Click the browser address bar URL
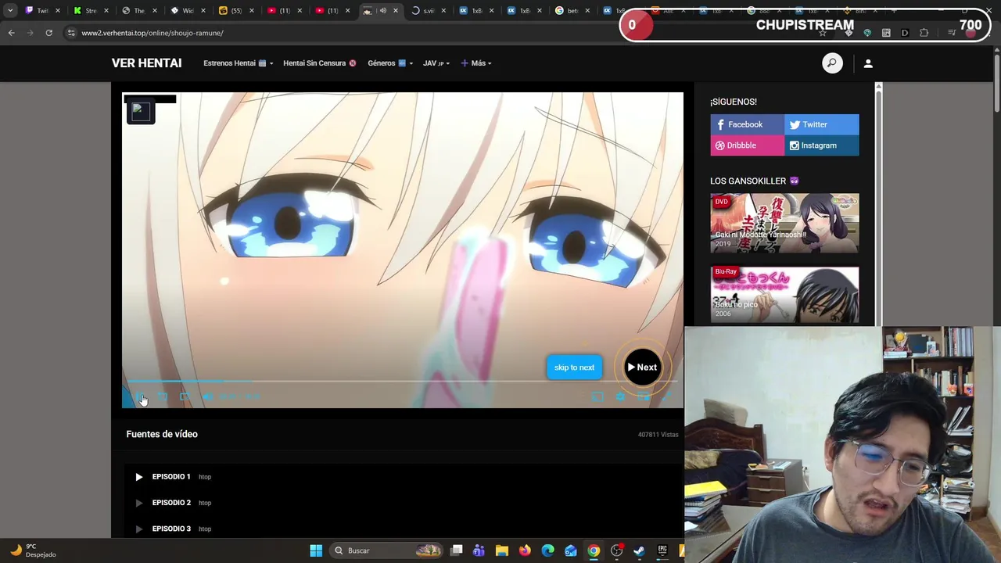The height and width of the screenshot is (563, 1001). 152,33
